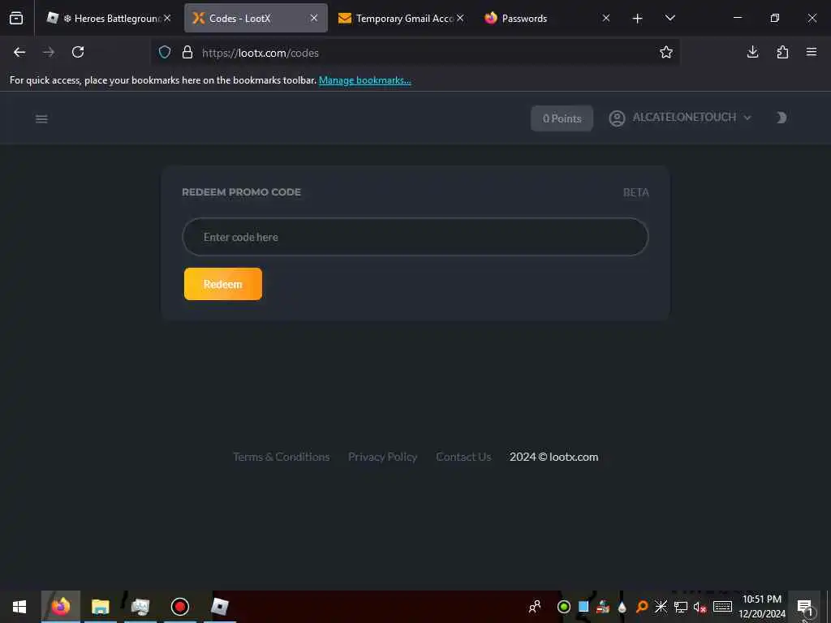This screenshot has width=831, height=623.
Task: Open File Explorer from the taskbar
Action: [100, 607]
